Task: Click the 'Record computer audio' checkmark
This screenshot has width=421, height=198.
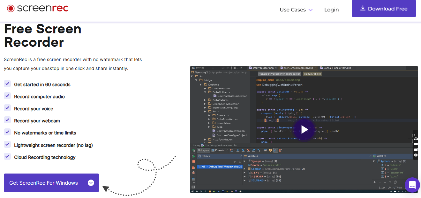Action: point(7,96)
